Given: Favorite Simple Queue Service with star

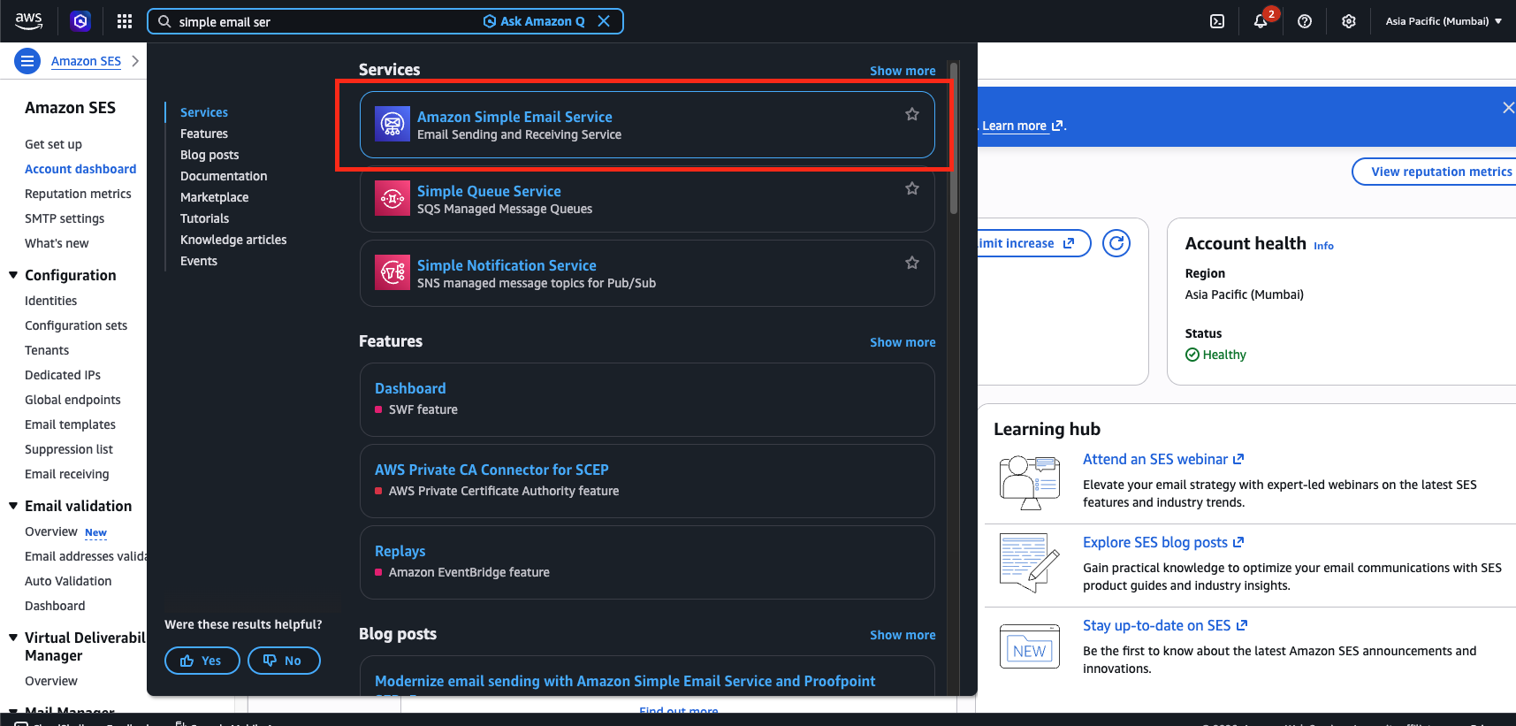Looking at the screenshot, I should point(912,188).
